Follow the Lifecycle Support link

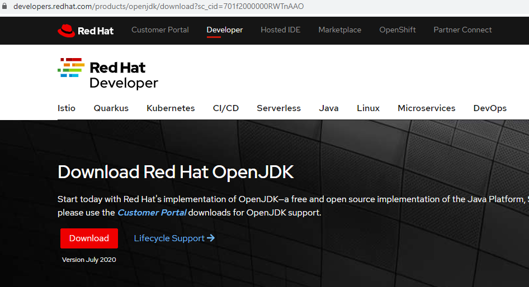click(x=169, y=238)
